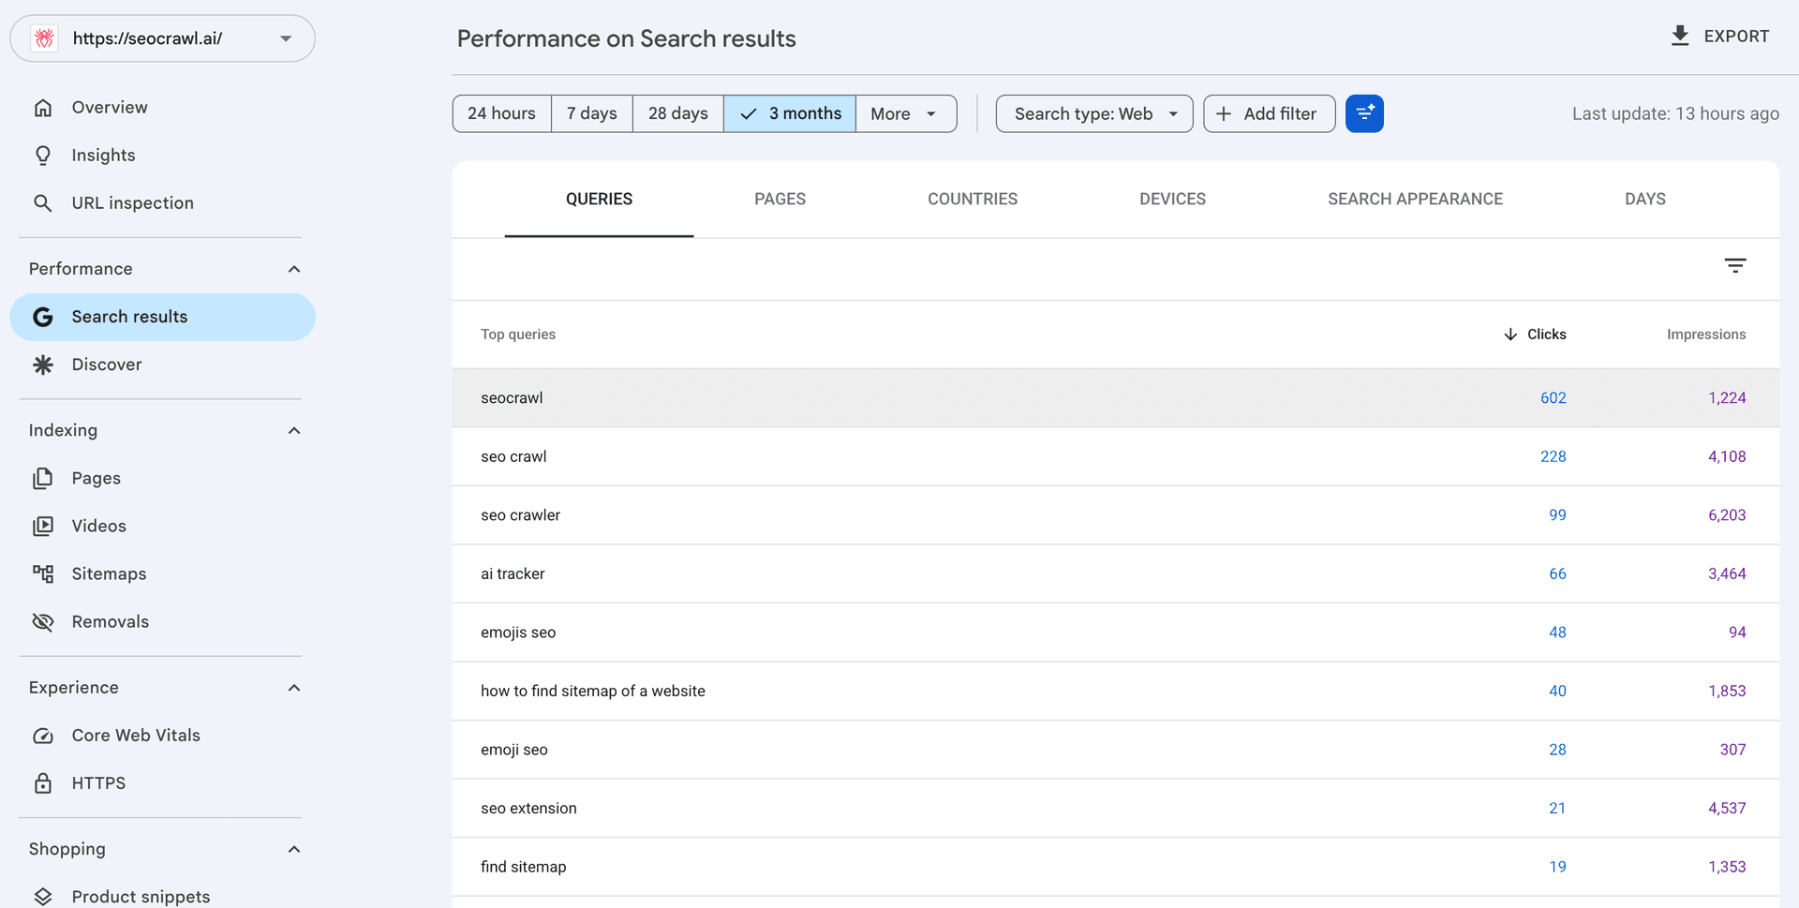Click the 'find sitemap' query
The width and height of the screenshot is (1799, 908).
pyautogui.click(x=524, y=868)
